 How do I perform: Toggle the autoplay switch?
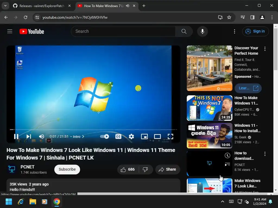click(x=105, y=136)
